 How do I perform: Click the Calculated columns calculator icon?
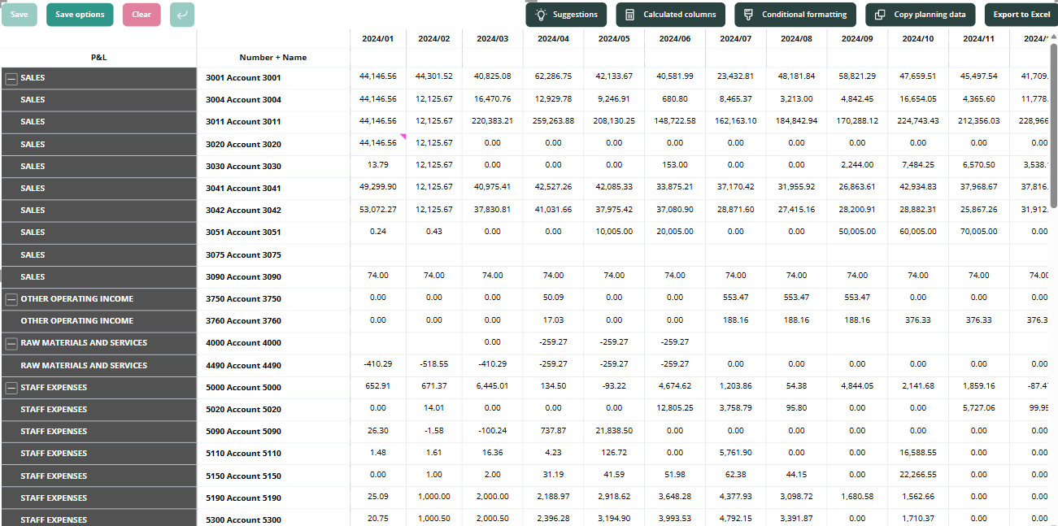630,15
